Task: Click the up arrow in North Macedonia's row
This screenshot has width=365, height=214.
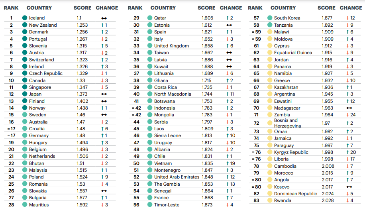Action: point(228,94)
